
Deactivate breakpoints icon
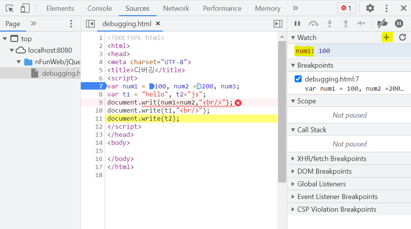point(382,23)
